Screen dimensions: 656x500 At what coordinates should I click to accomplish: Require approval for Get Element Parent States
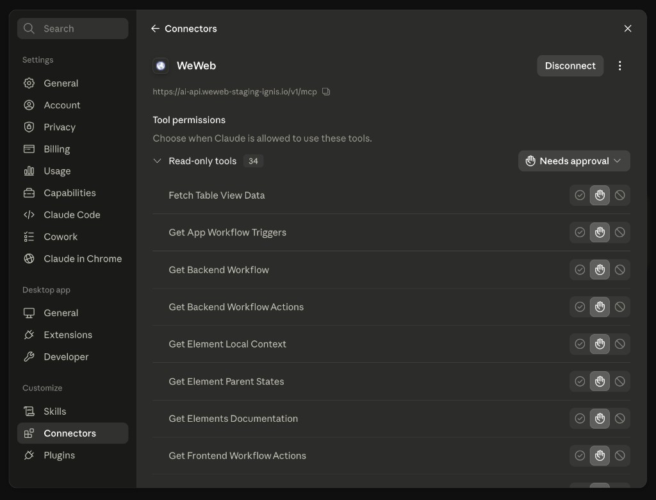click(x=600, y=381)
